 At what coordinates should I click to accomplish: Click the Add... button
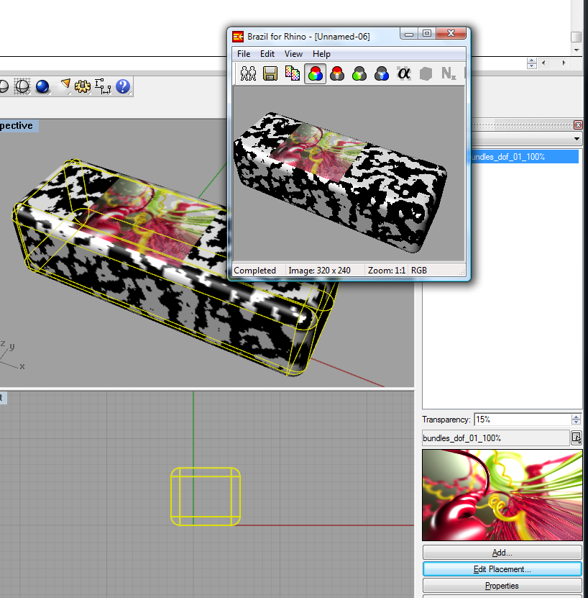coord(502,553)
